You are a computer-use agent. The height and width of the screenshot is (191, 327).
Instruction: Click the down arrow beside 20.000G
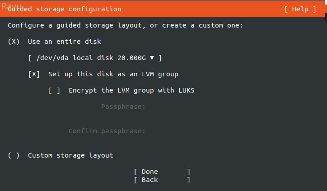[152, 58]
